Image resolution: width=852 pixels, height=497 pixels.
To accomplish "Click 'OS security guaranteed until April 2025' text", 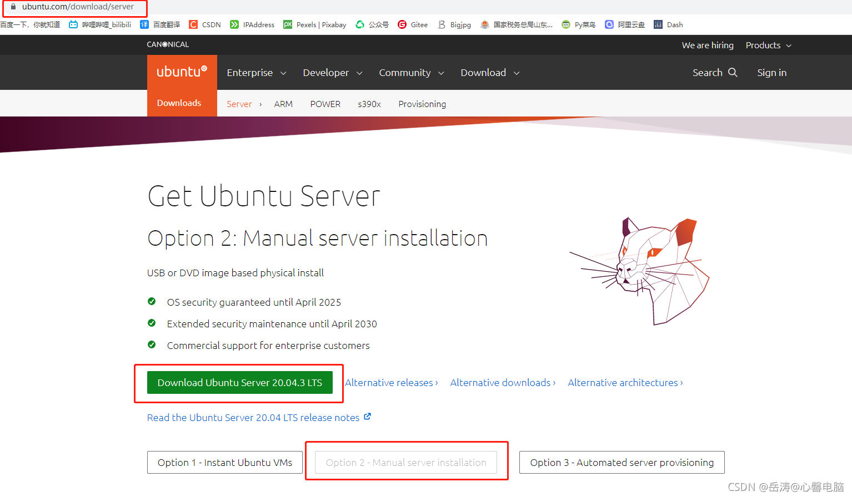I will 254,302.
